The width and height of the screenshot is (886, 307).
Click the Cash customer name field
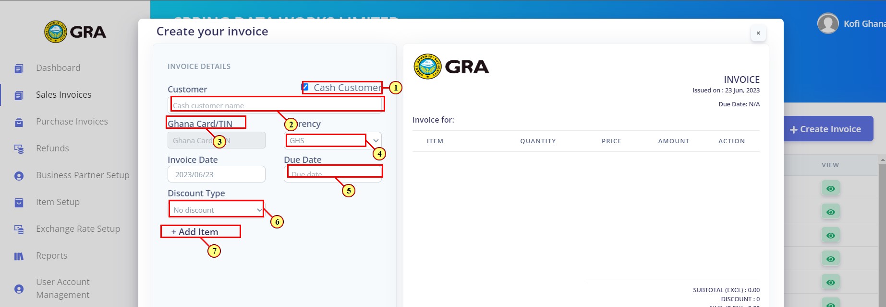click(x=276, y=105)
